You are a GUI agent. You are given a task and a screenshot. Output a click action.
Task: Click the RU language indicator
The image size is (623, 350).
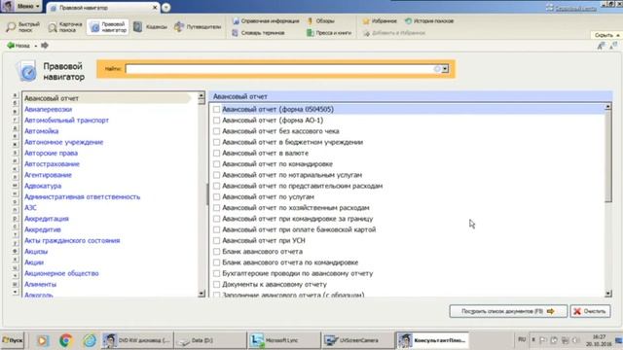(x=522, y=339)
